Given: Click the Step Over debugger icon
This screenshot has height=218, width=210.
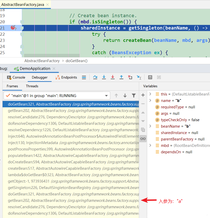Looking at the screenshot, I should coord(95,77).
